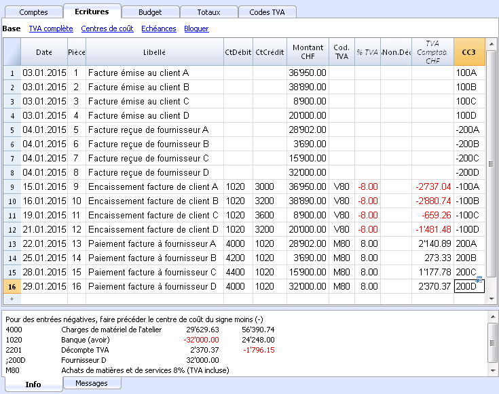This screenshot has width=499, height=394.
Task: Click the info panel's scroll down arrow
Action: pos(492,370)
